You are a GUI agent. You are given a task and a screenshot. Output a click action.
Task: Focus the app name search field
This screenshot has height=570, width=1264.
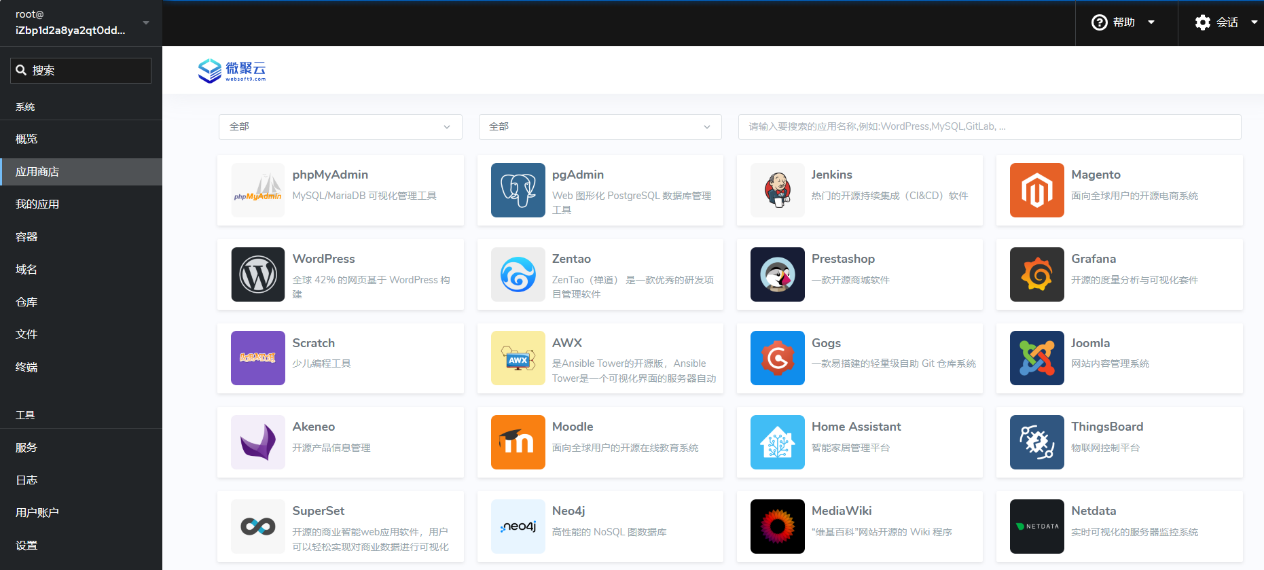pyautogui.click(x=989, y=127)
